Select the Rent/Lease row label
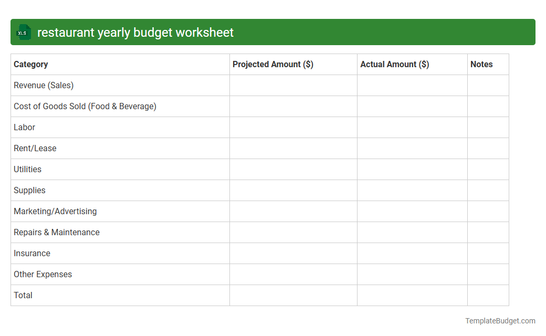The height and width of the screenshot is (336, 546). coord(35,148)
